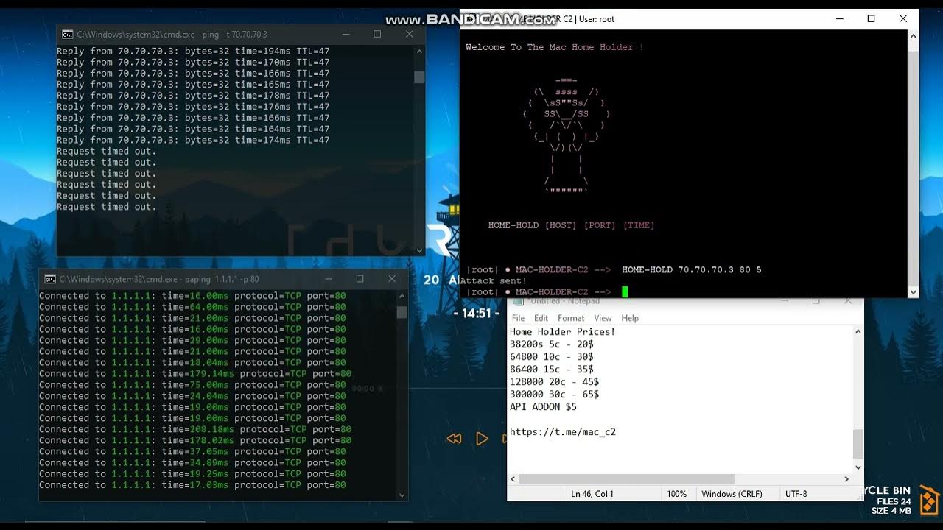
Task: Click the '300000 30c - 65$' line in Notepad
Action: (x=555, y=395)
